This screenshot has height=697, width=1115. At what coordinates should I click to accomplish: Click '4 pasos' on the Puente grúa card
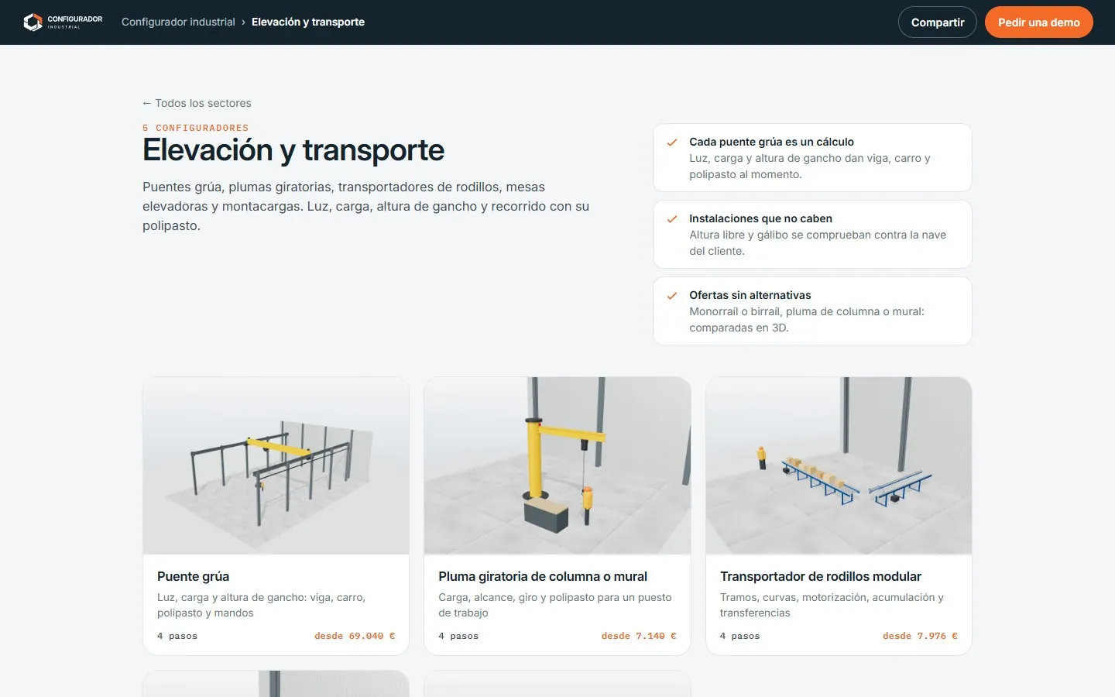click(177, 636)
